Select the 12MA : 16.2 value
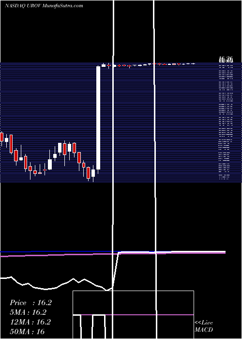The height and width of the screenshot is (339, 242). tap(30, 322)
